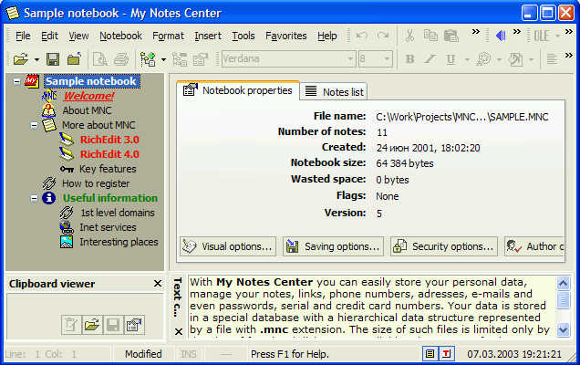Open the Notebook menu
This screenshot has width=580, height=365.
(x=120, y=36)
